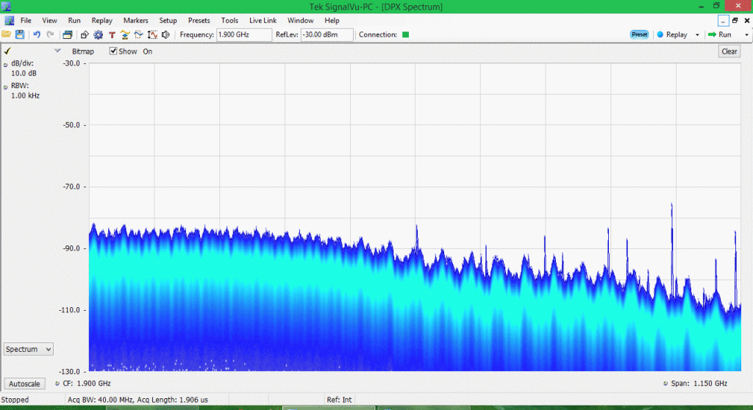
Task: Open Settings panel via the gear icon
Action: [99, 35]
